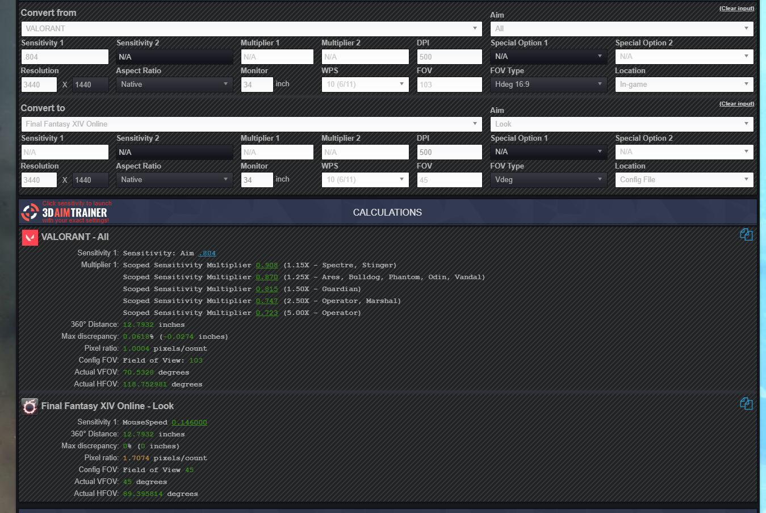Open Convert from Location In-game dropdown
Screen dimensions: 766x513
tap(684, 84)
